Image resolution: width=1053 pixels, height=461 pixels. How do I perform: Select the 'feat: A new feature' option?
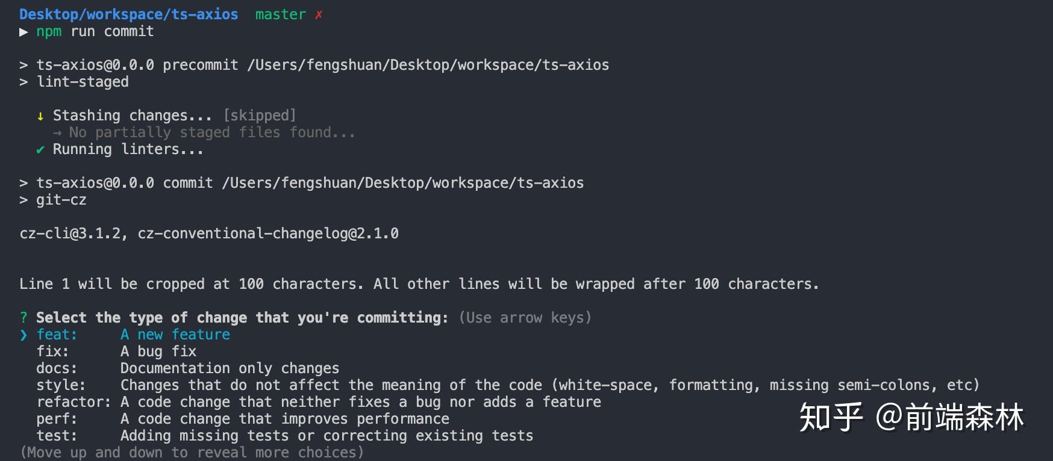[x=133, y=335]
